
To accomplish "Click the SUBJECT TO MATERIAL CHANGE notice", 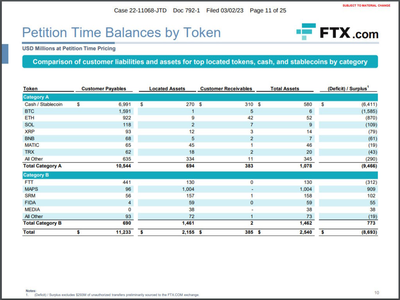I will (366, 5).
